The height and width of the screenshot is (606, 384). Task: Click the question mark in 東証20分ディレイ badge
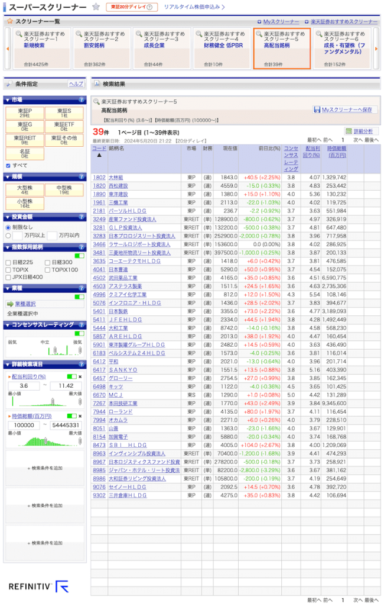coord(149,7)
